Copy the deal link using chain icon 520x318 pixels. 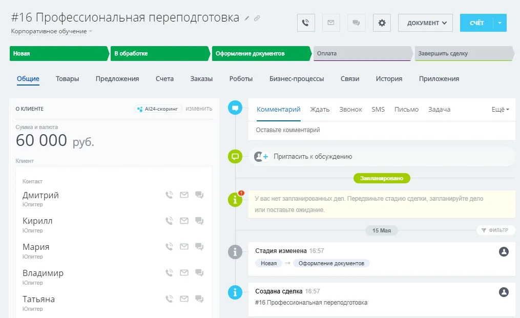click(257, 18)
